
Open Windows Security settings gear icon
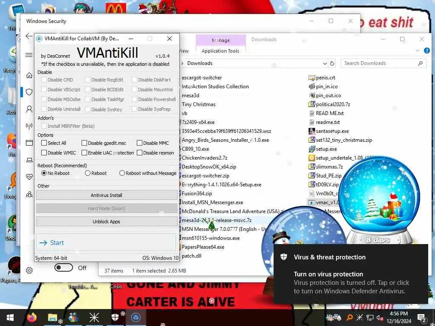click(29, 270)
